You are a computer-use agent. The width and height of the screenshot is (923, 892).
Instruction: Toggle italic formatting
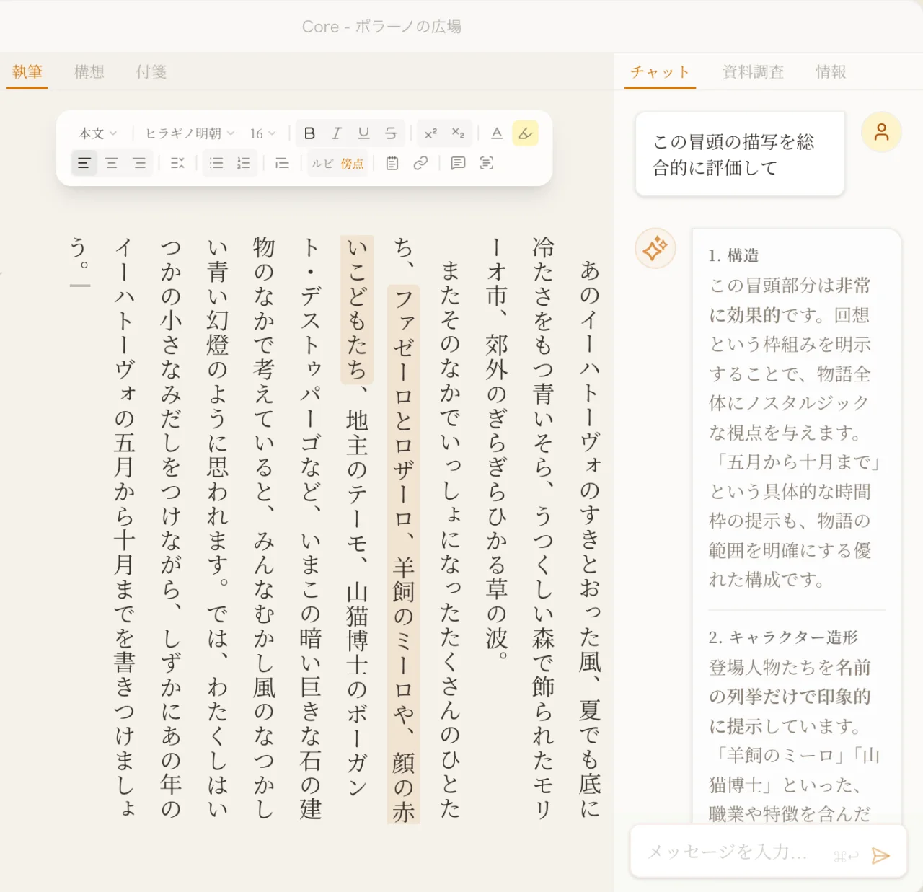(336, 133)
